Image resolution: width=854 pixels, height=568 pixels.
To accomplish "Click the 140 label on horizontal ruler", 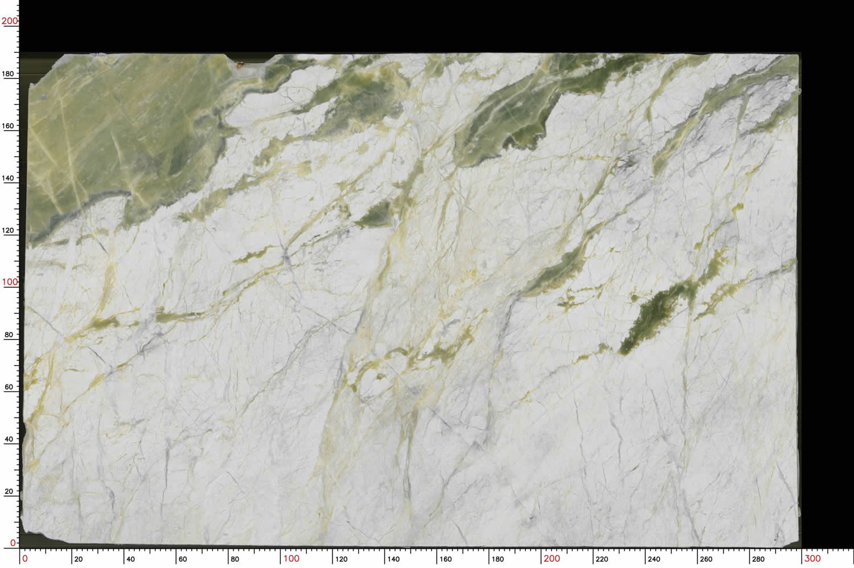I will 393,559.
